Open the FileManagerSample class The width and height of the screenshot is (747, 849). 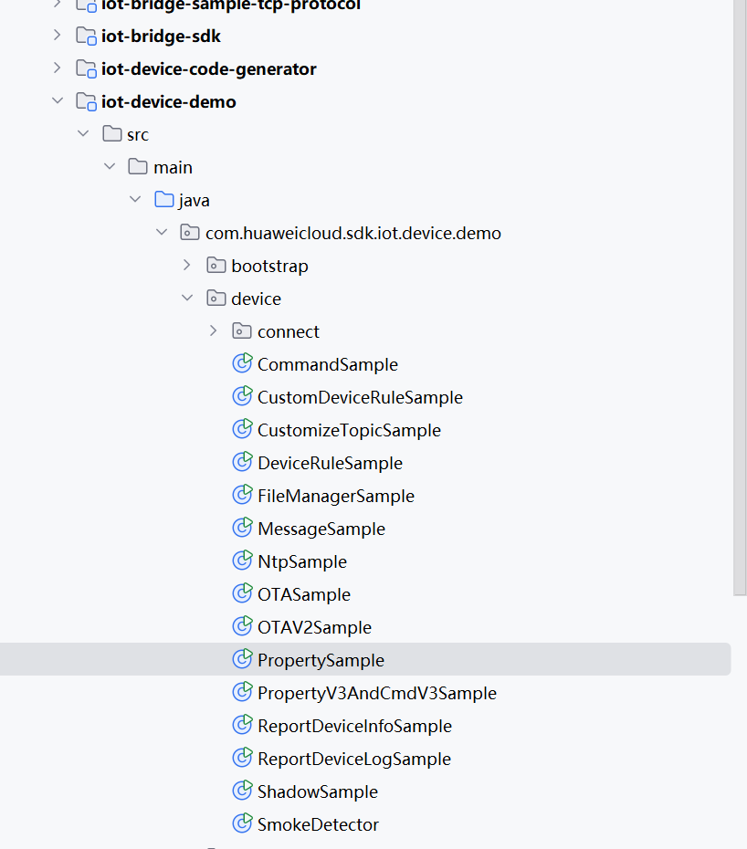tap(336, 497)
